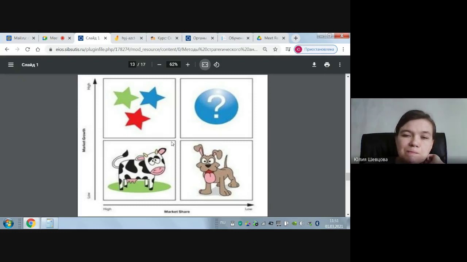Click scrollbar up arrow in PDF viewer
The height and width of the screenshot is (262, 467).
point(348,76)
